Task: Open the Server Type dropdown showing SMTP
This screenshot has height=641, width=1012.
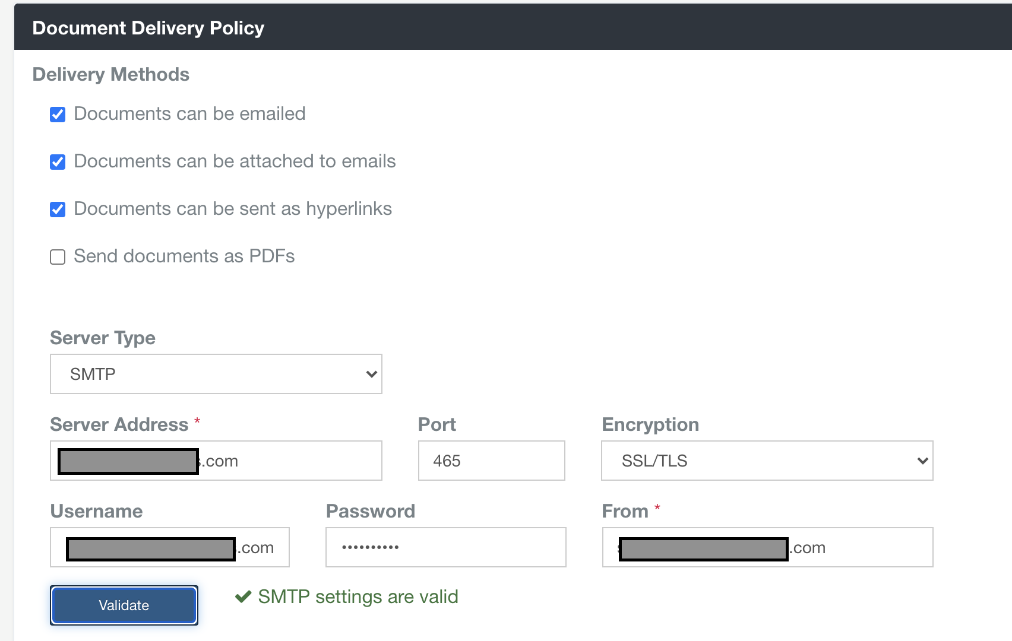Action: click(x=216, y=374)
